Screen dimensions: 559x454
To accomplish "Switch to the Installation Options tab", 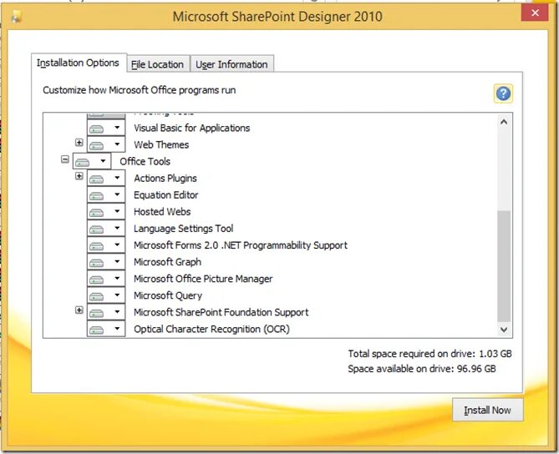I will point(78,63).
